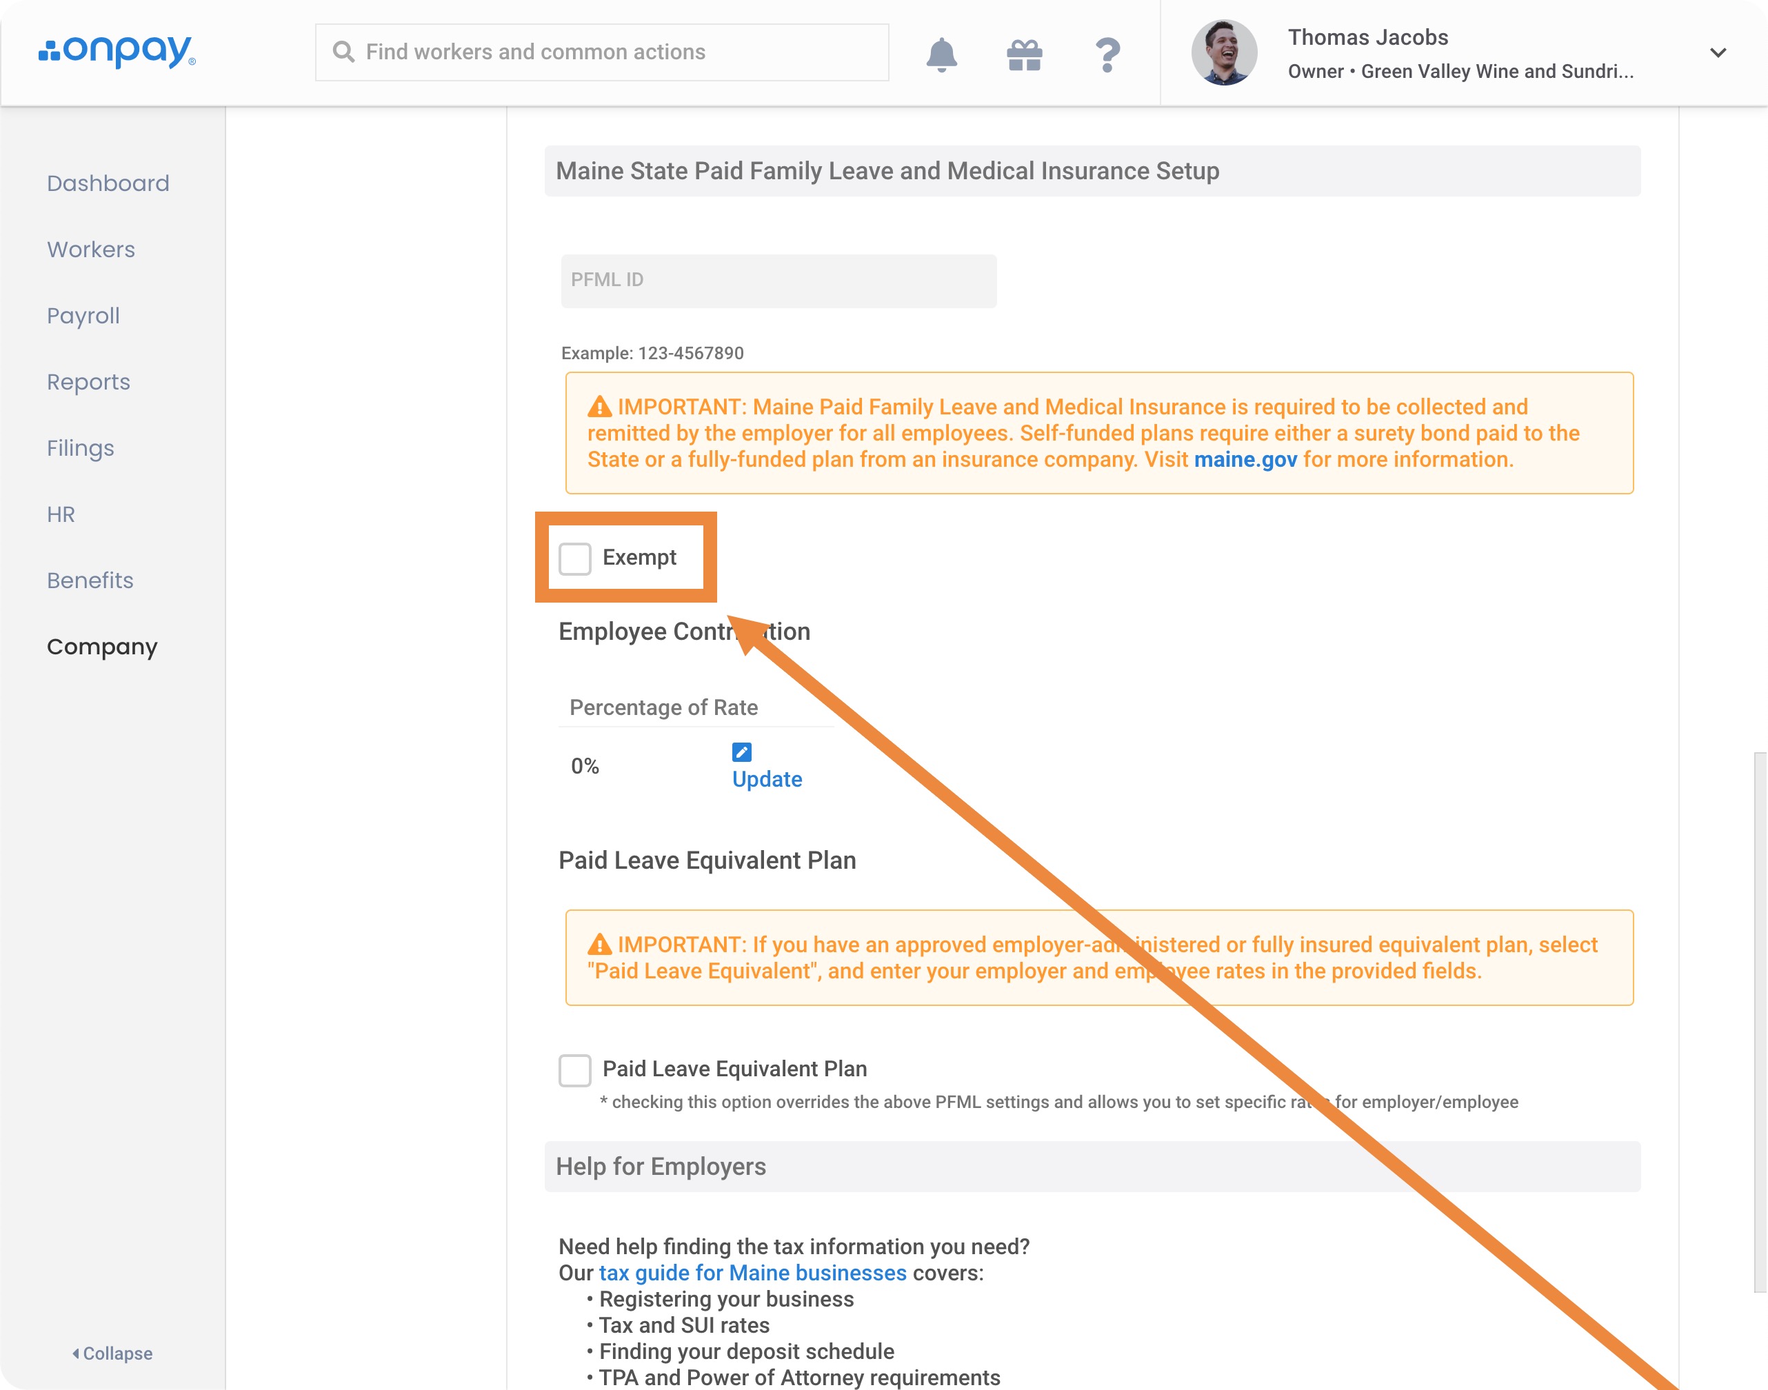Click the question mark help icon

click(1107, 54)
